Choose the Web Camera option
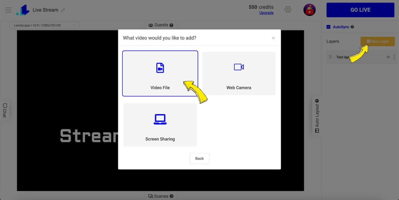Image resolution: width=399 pixels, height=200 pixels. tap(239, 73)
